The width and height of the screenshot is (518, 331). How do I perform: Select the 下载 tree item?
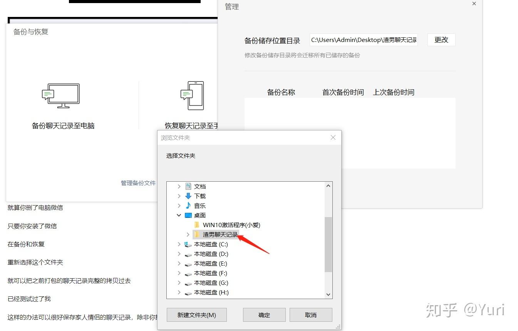tap(200, 196)
